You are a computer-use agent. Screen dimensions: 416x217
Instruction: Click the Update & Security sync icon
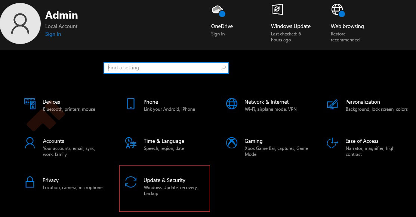click(131, 182)
